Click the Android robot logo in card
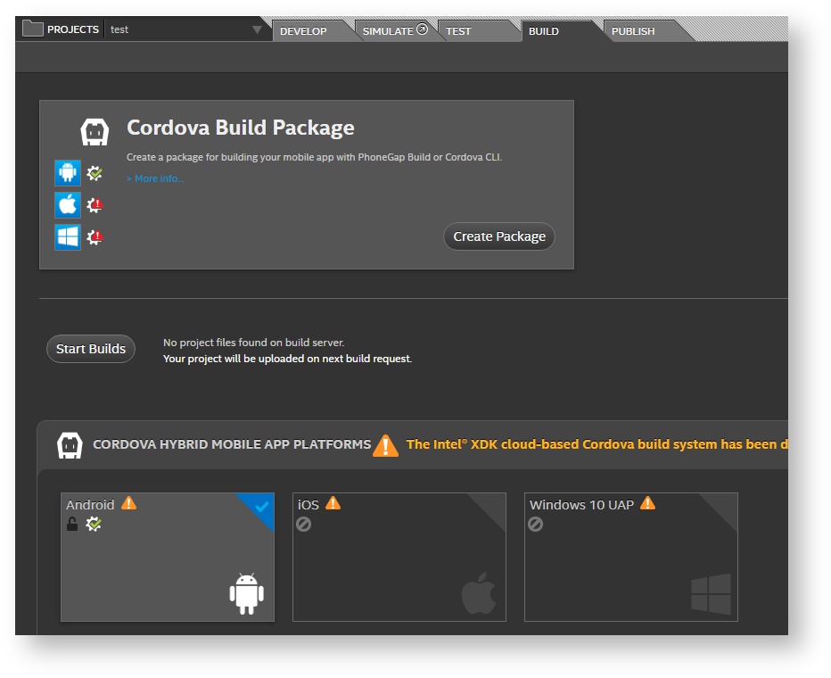The width and height of the screenshot is (831, 678). click(x=246, y=594)
